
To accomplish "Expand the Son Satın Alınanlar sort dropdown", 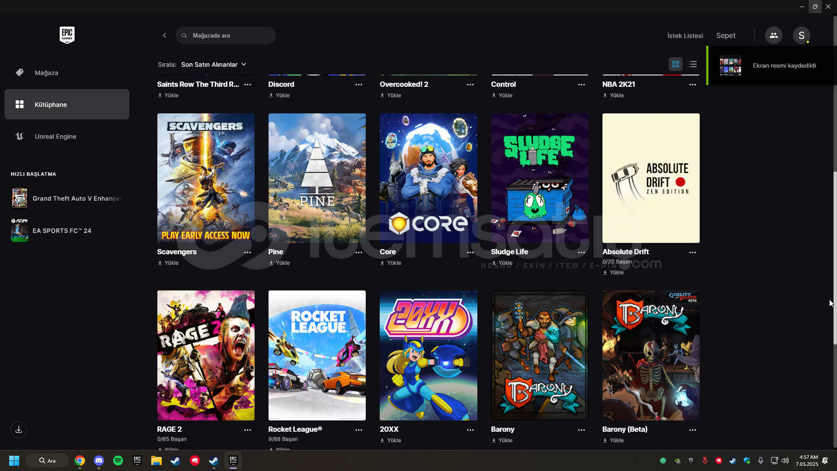I will point(214,65).
